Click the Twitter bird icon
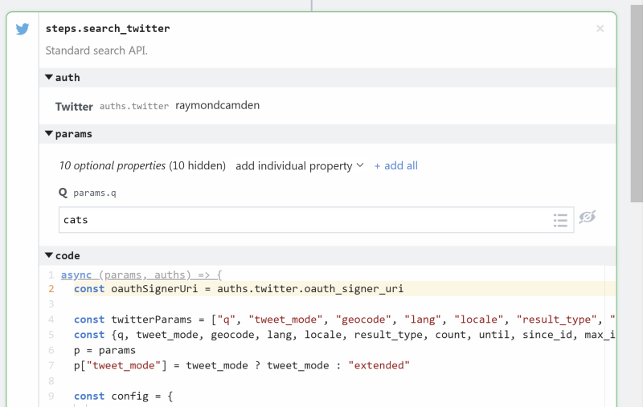The image size is (643, 407). (x=23, y=29)
